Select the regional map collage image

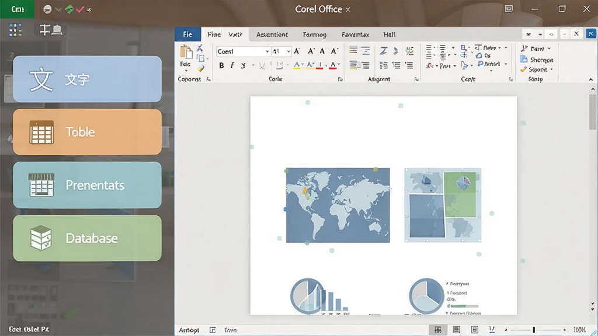pyautogui.click(x=443, y=205)
